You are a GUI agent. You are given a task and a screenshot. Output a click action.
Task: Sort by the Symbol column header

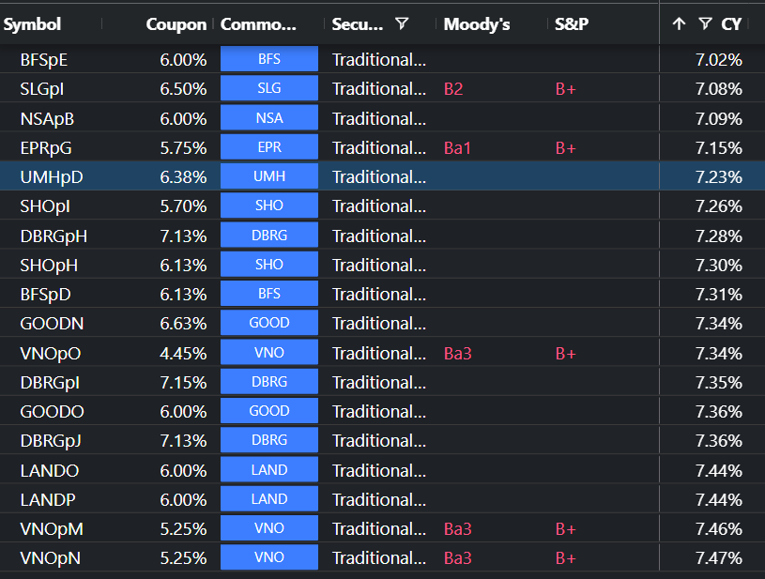point(33,23)
